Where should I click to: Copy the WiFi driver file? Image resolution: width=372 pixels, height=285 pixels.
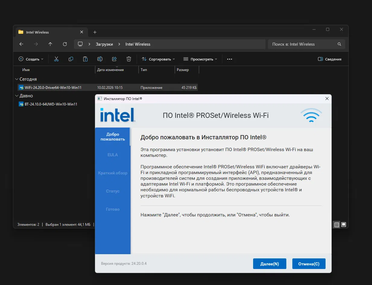point(71,59)
